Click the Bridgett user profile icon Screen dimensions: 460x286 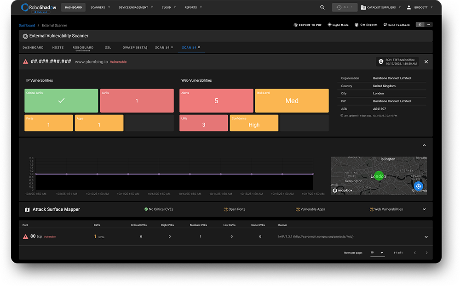[x=408, y=7]
